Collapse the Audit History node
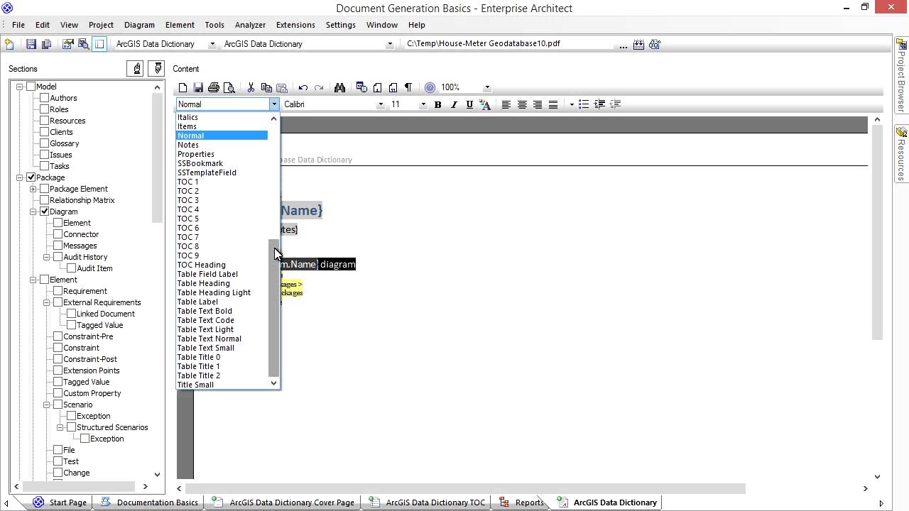 click(x=47, y=257)
